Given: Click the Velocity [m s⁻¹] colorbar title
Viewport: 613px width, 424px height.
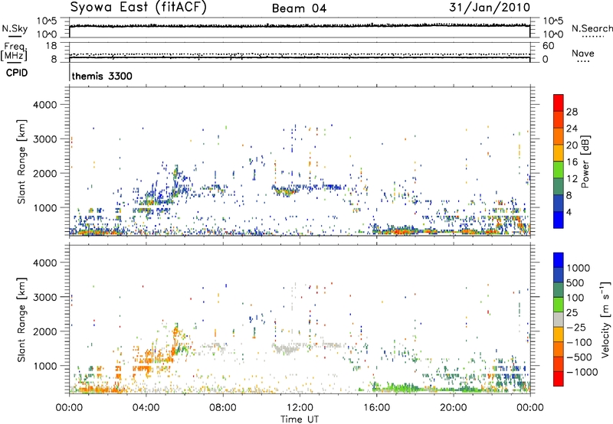Looking at the screenshot, I should click(x=605, y=319).
